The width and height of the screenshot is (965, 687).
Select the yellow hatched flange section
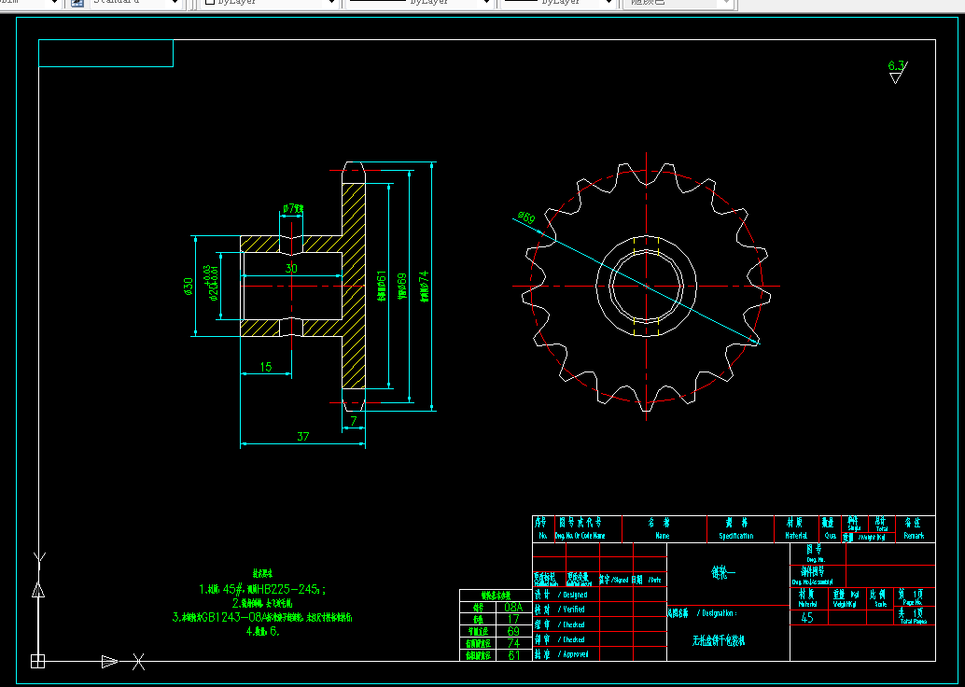tap(354, 286)
